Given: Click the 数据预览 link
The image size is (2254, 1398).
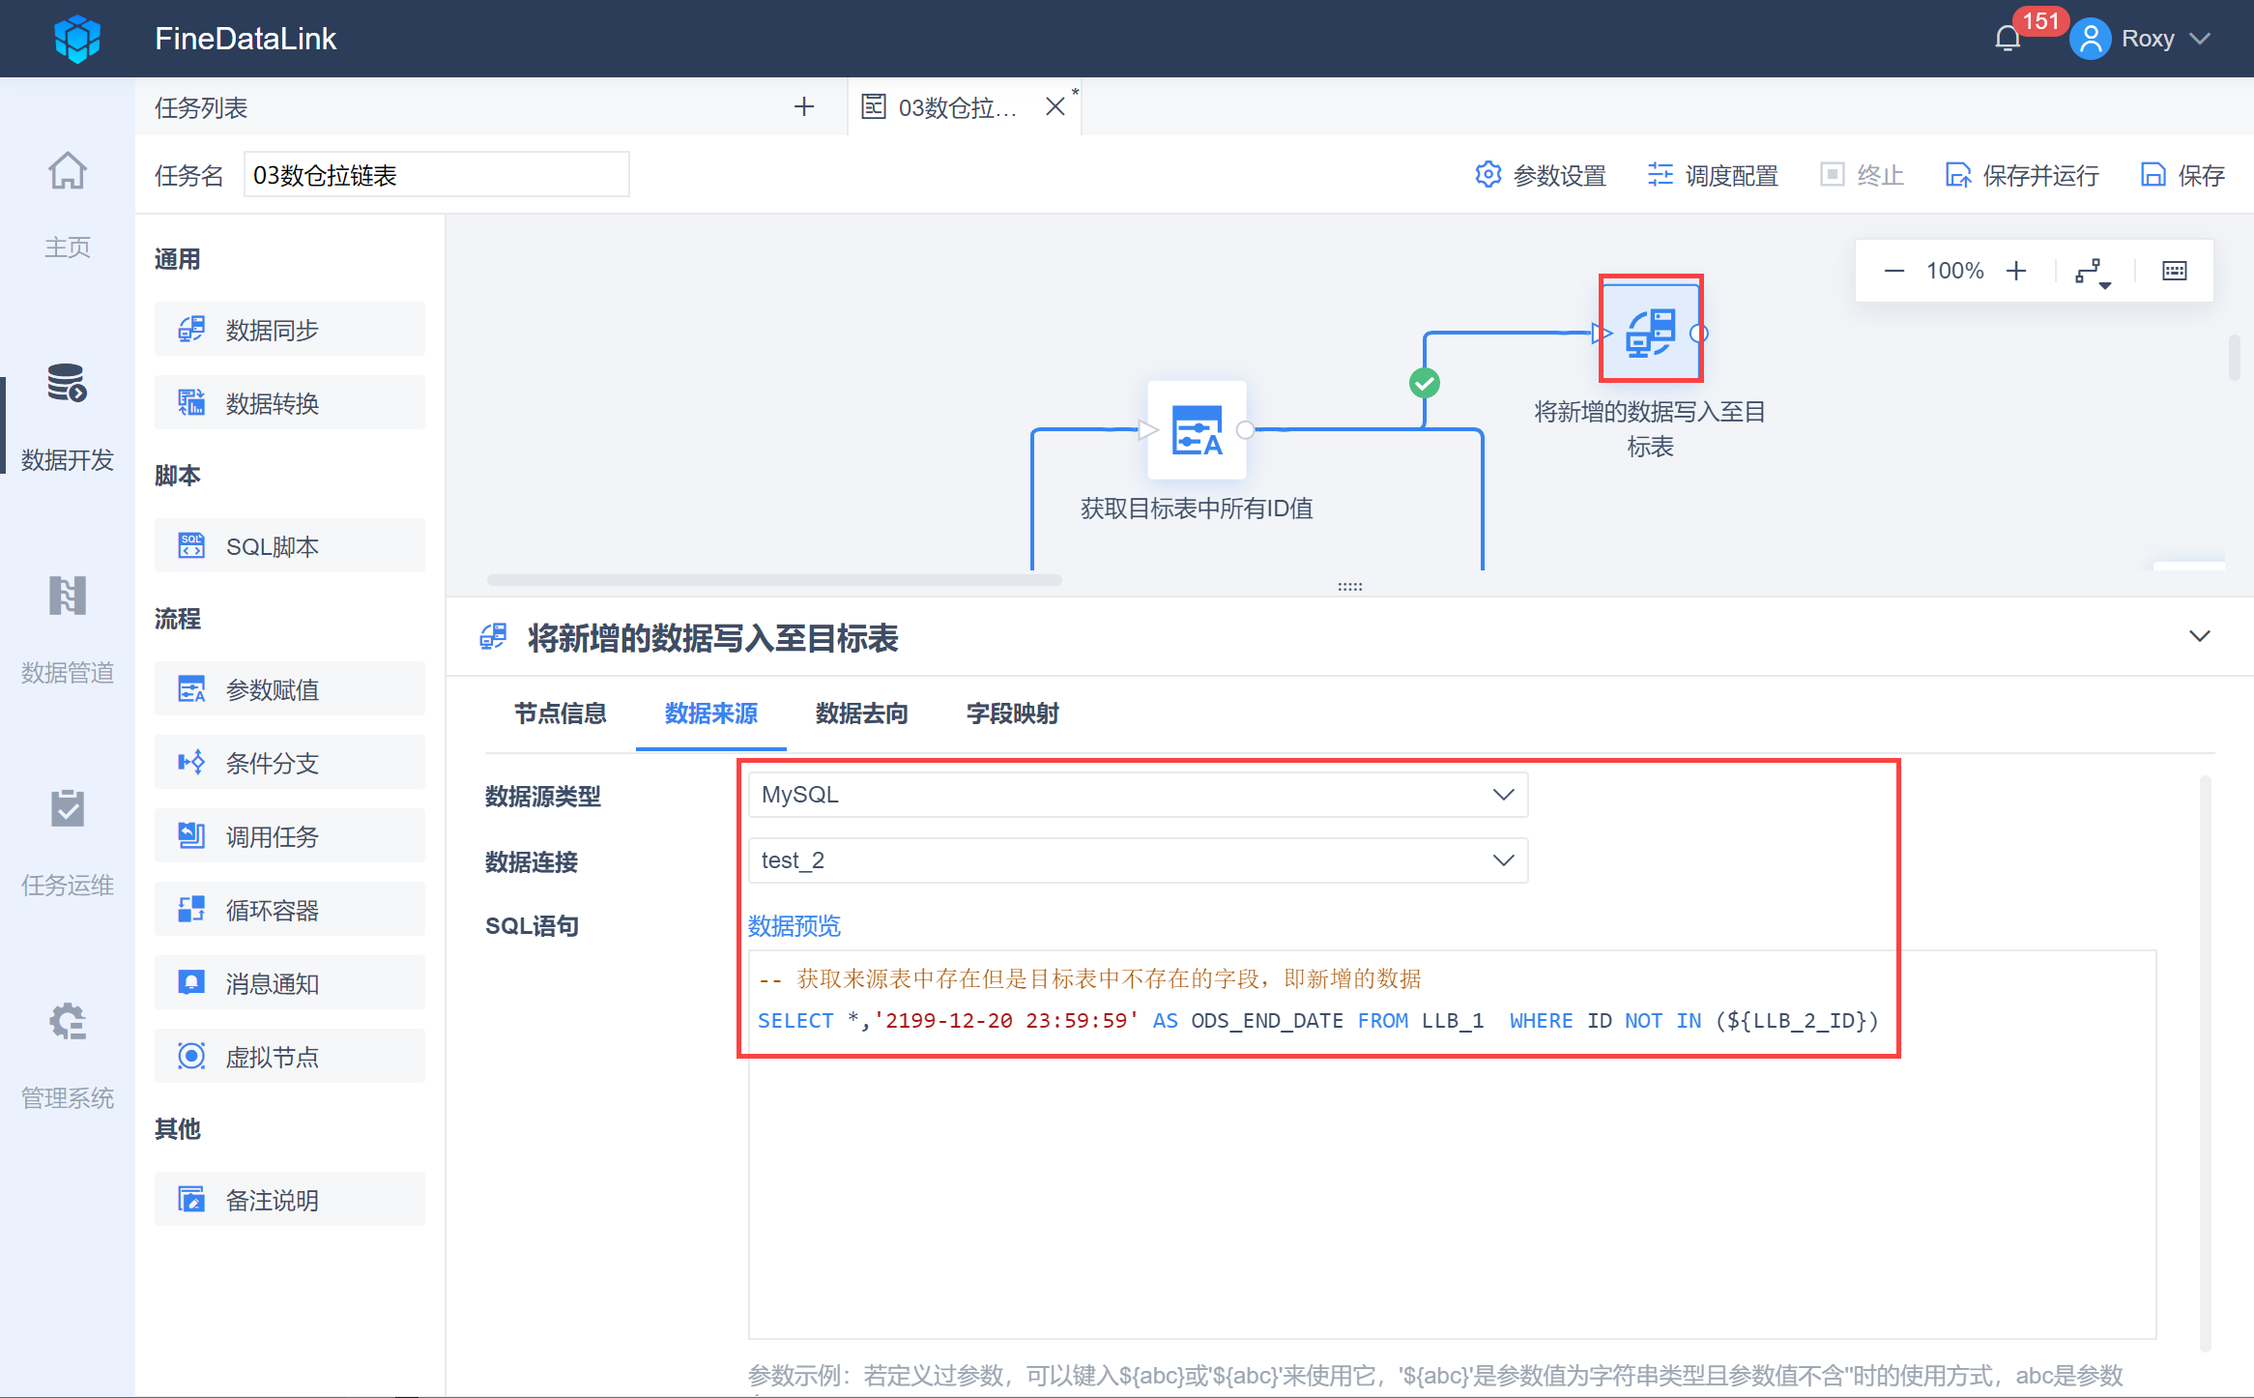Looking at the screenshot, I should click(x=794, y=925).
